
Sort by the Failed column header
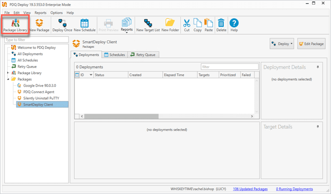click(x=247, y=75)
